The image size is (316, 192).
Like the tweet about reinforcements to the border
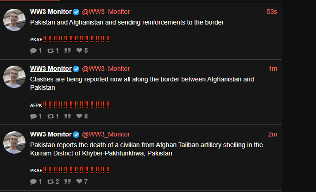coord(79,50)
